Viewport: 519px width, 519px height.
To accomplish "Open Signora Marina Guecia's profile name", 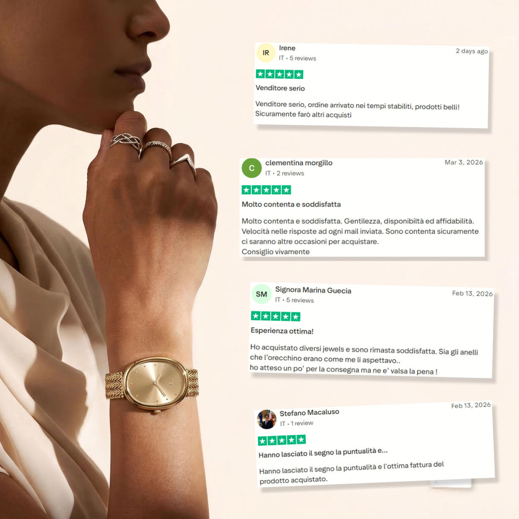I will [x=313, y=290].
